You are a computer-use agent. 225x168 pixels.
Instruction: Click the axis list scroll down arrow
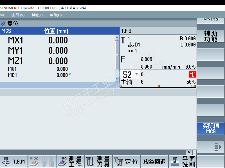point(117,79)
